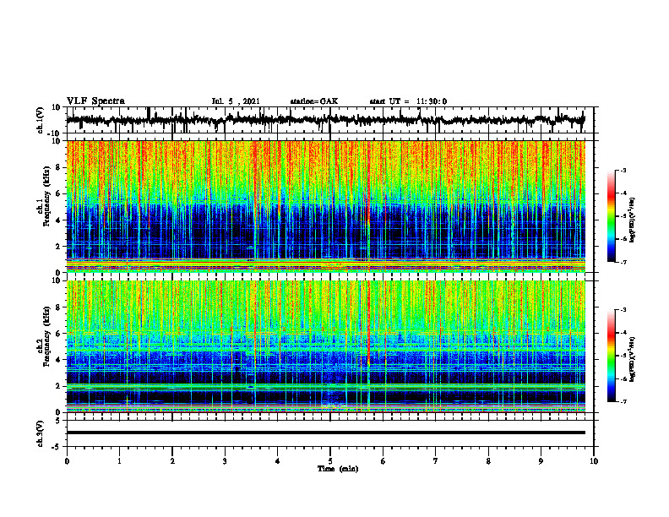Click the ch.2 spectrogram panel
The height and width of the screenshot is (517, 669).
click(x=325, y=346)
